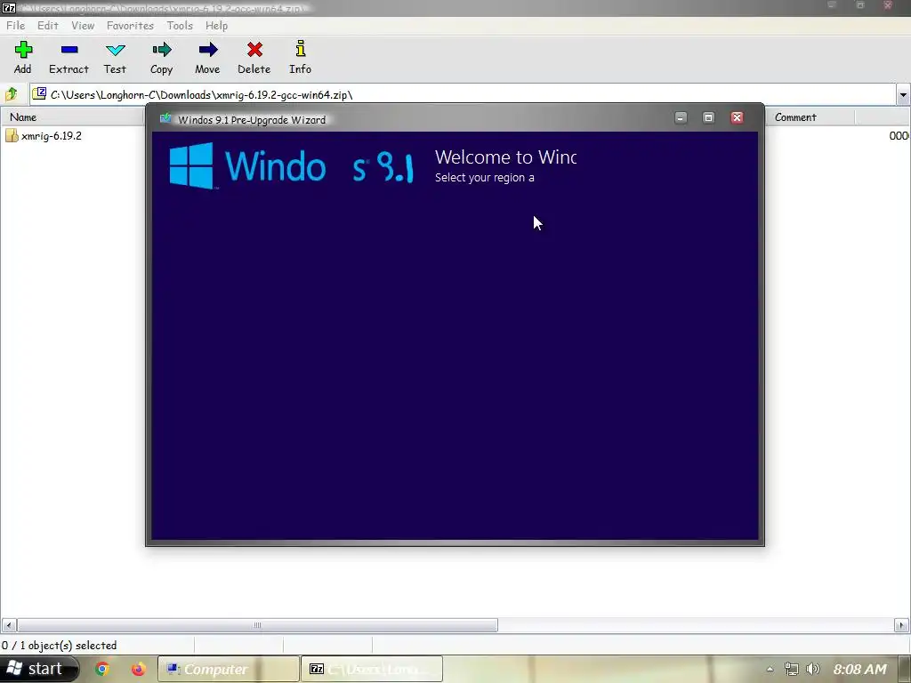Run the Test archive tool

115,58
